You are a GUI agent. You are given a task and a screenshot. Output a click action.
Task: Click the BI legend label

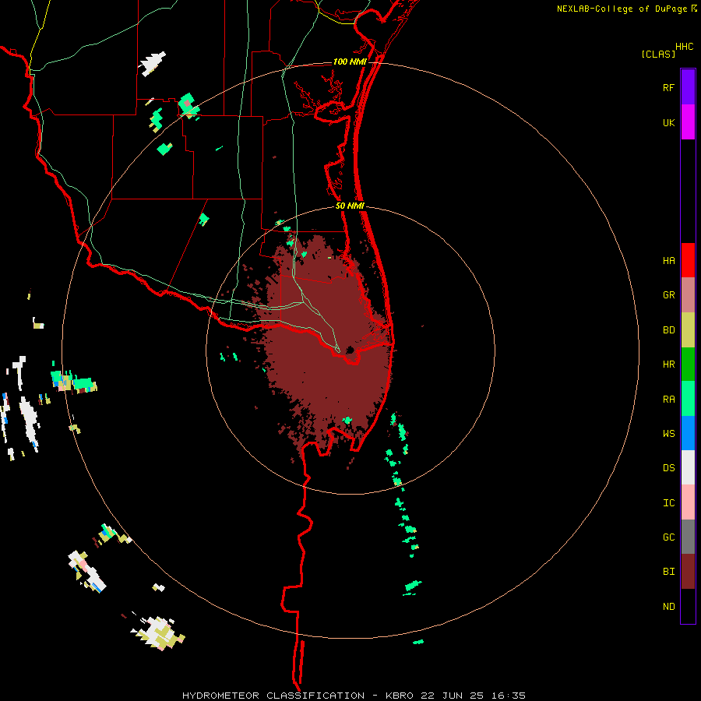point(668,572)
